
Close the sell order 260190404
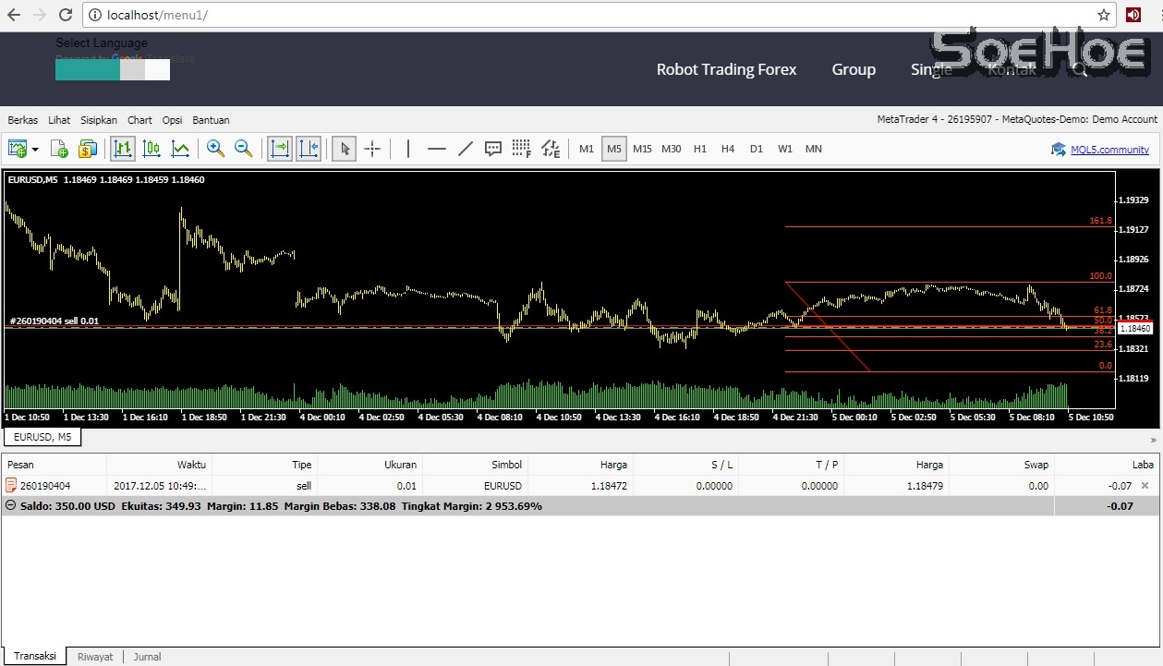coord(1145,485)
